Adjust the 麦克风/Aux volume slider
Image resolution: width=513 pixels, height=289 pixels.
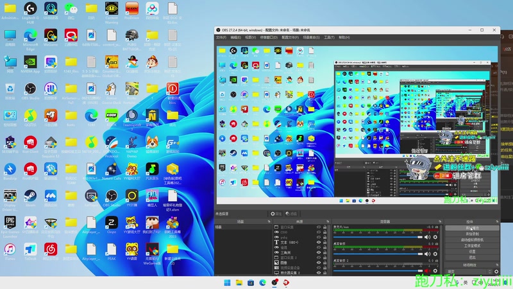coord(378,237)
